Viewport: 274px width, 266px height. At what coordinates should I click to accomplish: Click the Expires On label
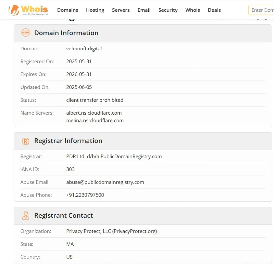pyautogui.click(x=33, y=74)
